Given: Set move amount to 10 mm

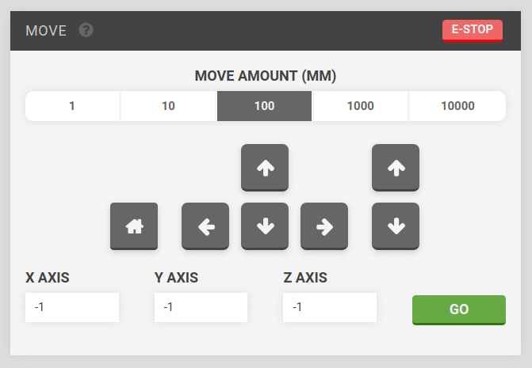Looking at the screenshot, I should click(x=168, y=106).
